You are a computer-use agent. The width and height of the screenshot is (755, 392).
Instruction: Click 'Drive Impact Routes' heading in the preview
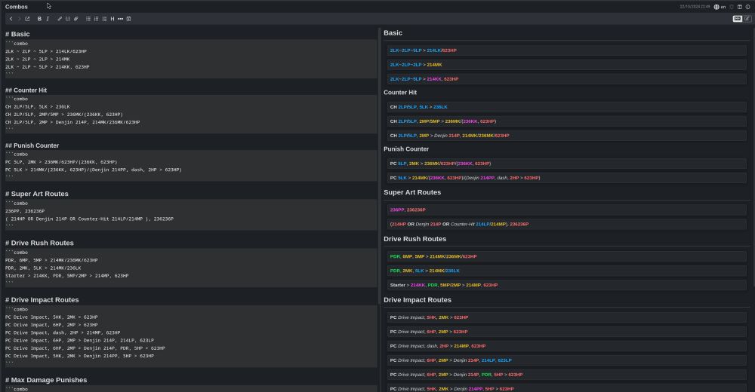418,300
